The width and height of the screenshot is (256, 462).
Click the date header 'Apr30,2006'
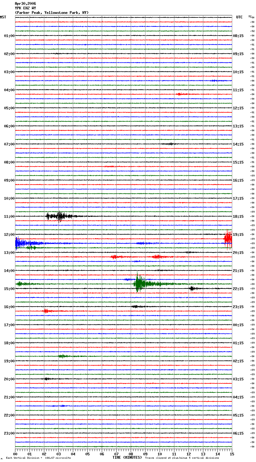pyautogui.click(x=25, y=4)
